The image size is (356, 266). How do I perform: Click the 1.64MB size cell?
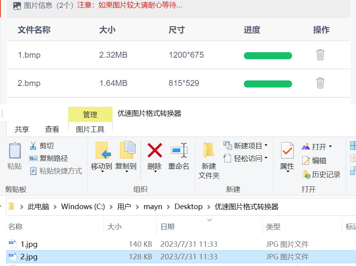(113, 83)
